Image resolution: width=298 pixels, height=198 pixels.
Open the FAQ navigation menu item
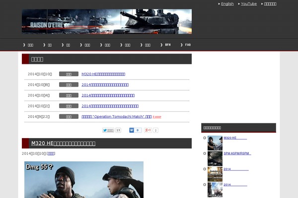click(x=188, y=45)
